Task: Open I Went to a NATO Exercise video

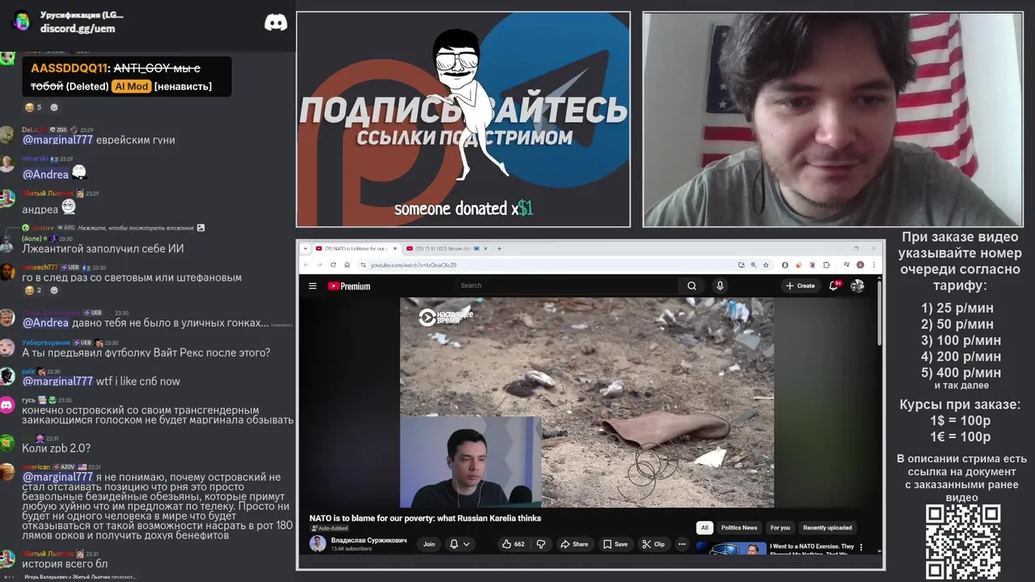Action: [812, 550]
